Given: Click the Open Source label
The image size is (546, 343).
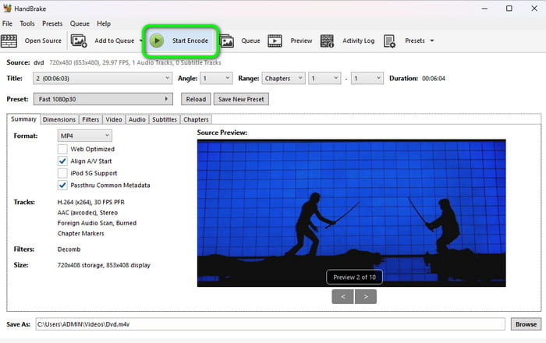Looking at the screenshot, I should pyautogui.click(x=43, y=41).
